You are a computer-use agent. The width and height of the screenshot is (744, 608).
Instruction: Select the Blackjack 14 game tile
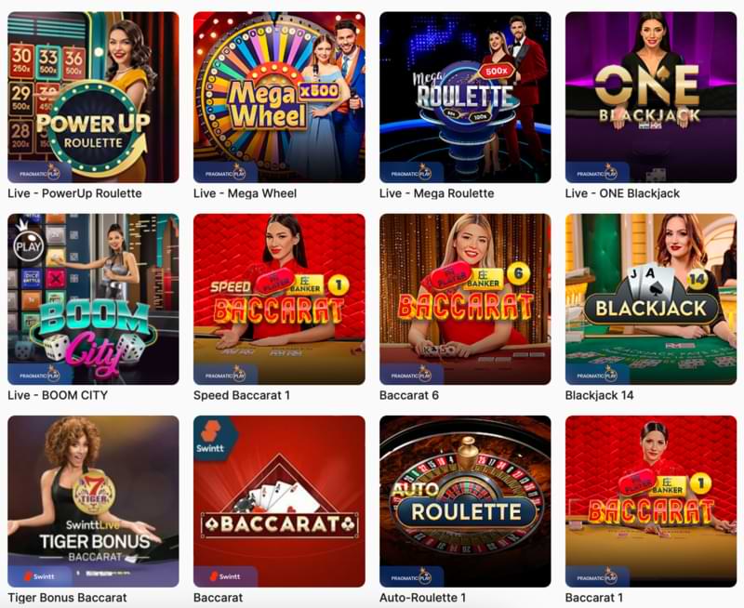(651, 299)
